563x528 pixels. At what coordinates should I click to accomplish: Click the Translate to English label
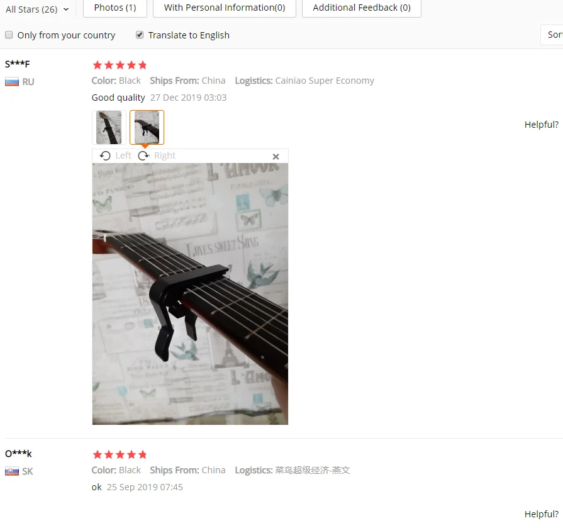189,35
